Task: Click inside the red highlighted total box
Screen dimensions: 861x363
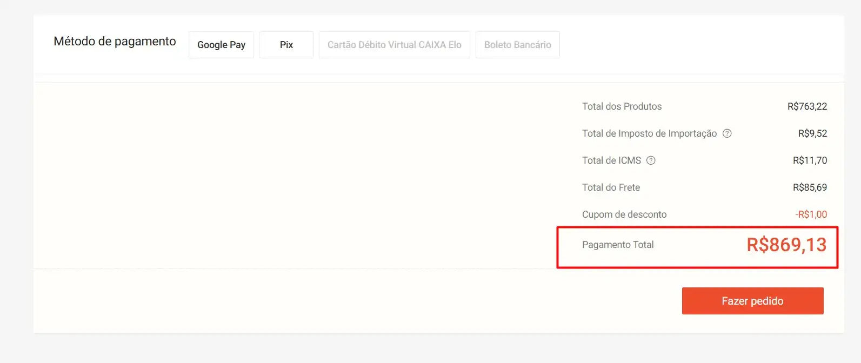Action: (697, 246)
